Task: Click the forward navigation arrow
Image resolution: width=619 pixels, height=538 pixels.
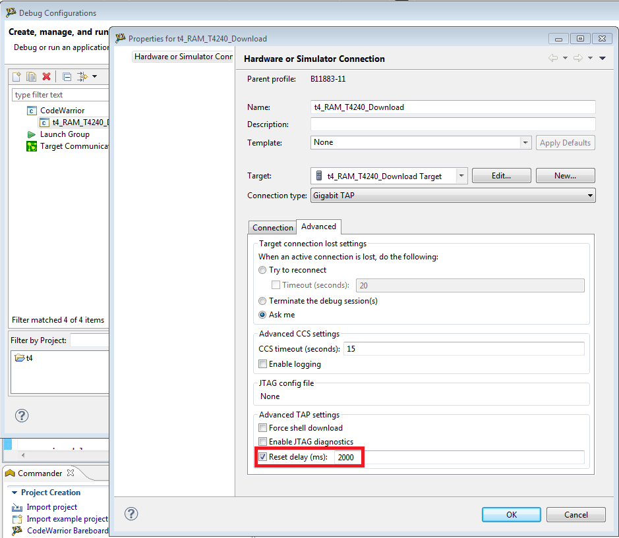Action: (578, 58)
